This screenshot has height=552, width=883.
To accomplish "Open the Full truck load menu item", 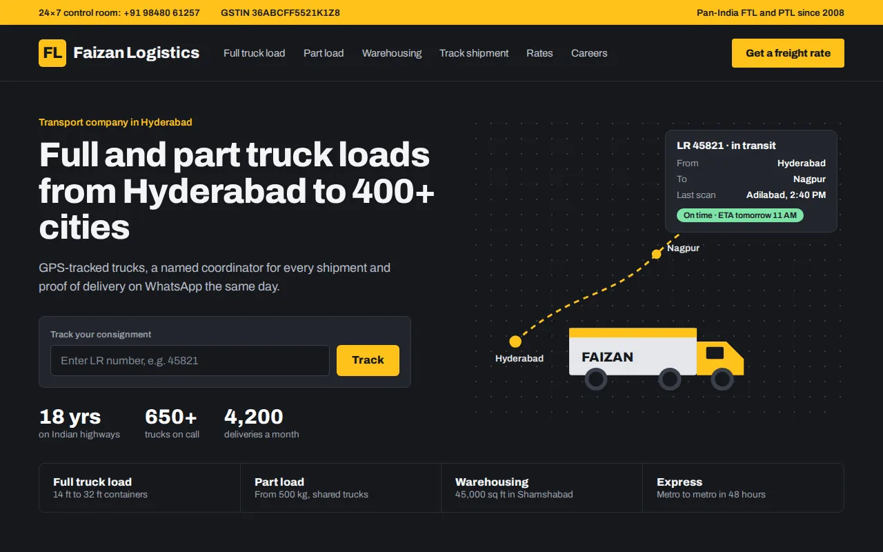I will (254, 53).
